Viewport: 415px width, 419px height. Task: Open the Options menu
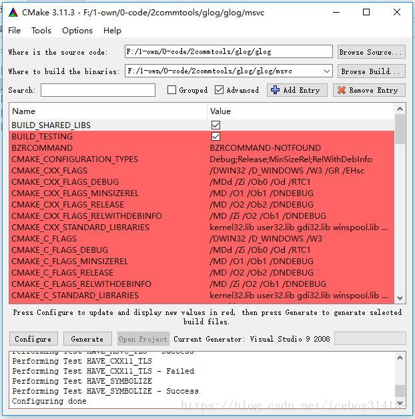[x=77, y=31]
